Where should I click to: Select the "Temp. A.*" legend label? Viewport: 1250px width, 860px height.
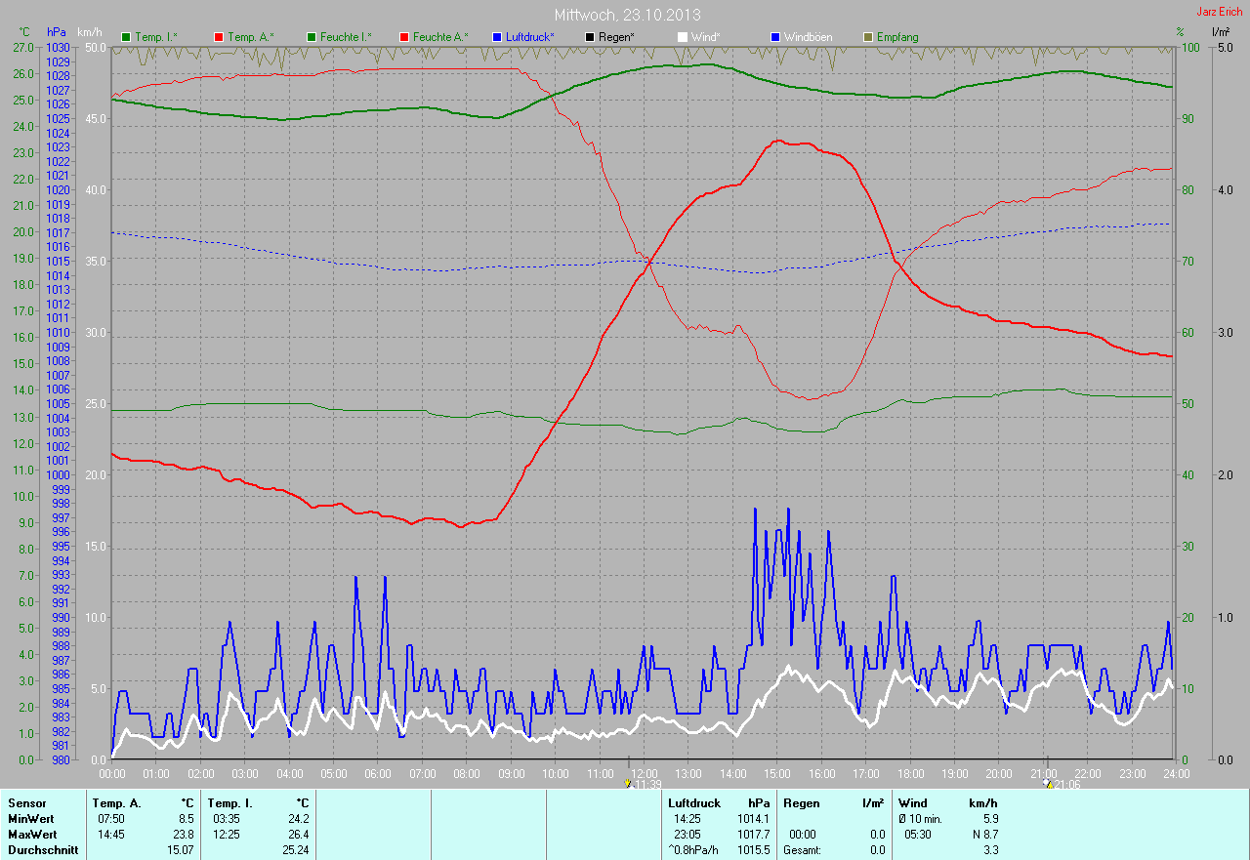coord(251,37)
